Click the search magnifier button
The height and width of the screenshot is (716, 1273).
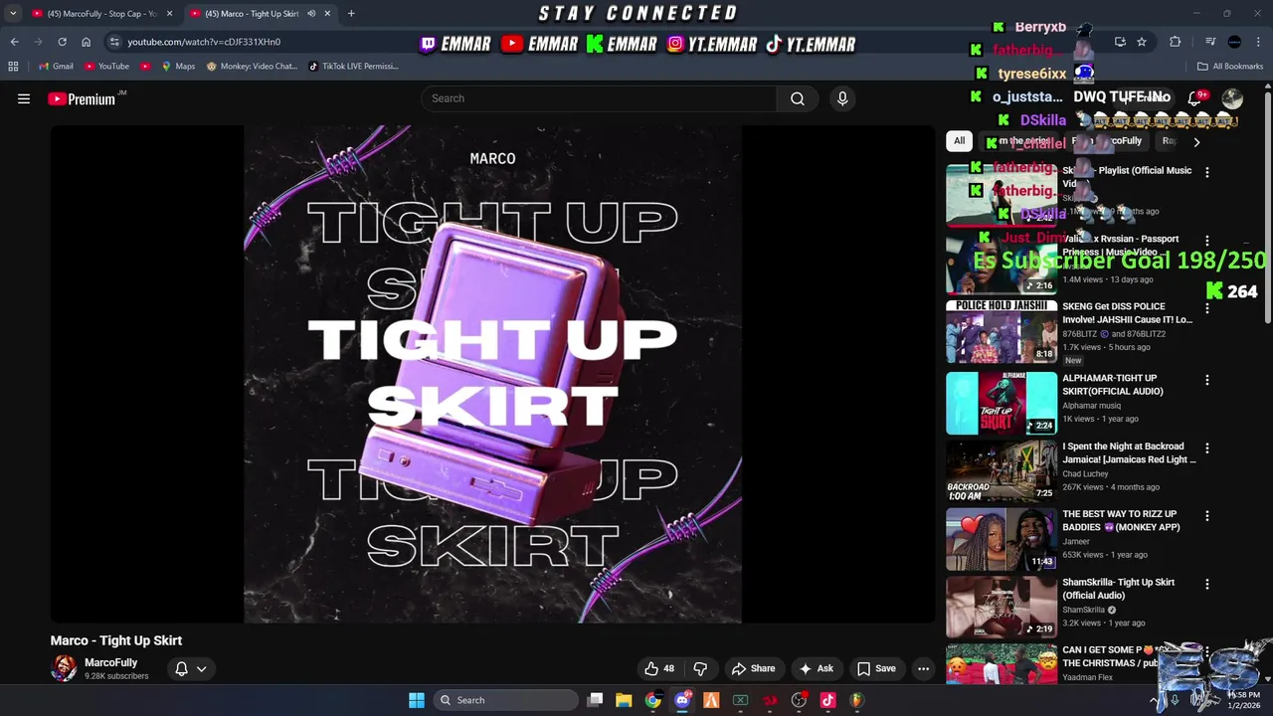click(x=798, y=98)
